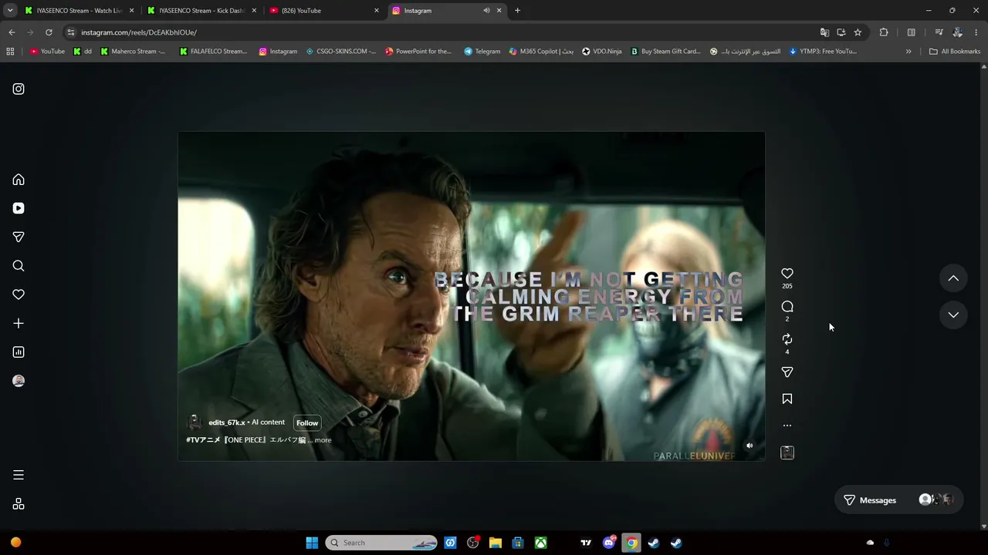The height and width of the screenshot is (555, 988).
Task: Open the All Bookmarks folder
Action: click(955, 52)
